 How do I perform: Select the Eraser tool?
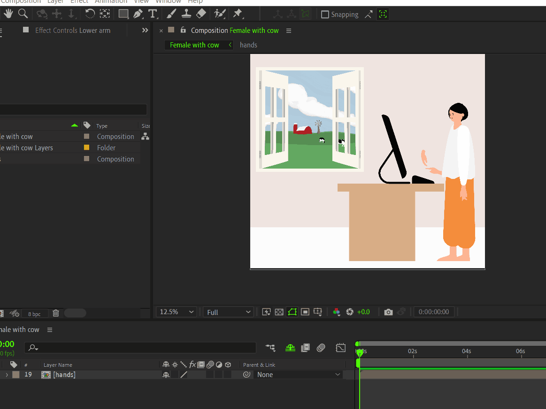pyautogui.click(x=201, y=14)
